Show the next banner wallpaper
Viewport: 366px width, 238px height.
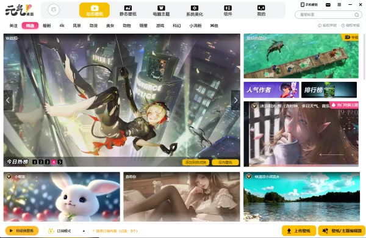point(235,100)
